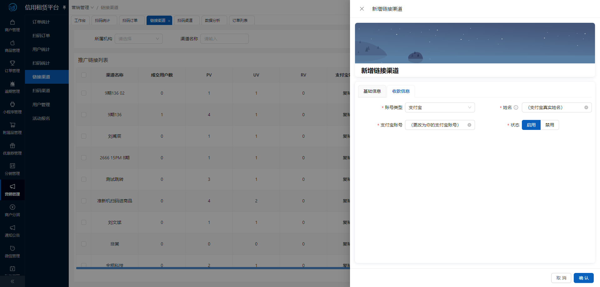Click the PV column header

point(209,75)
